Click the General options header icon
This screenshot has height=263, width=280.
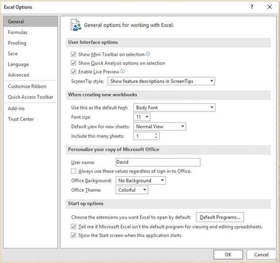(75, 25)
